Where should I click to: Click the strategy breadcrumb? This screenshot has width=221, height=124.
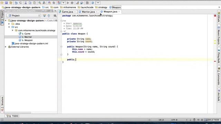pyautogui.click(x=101, y=7)
